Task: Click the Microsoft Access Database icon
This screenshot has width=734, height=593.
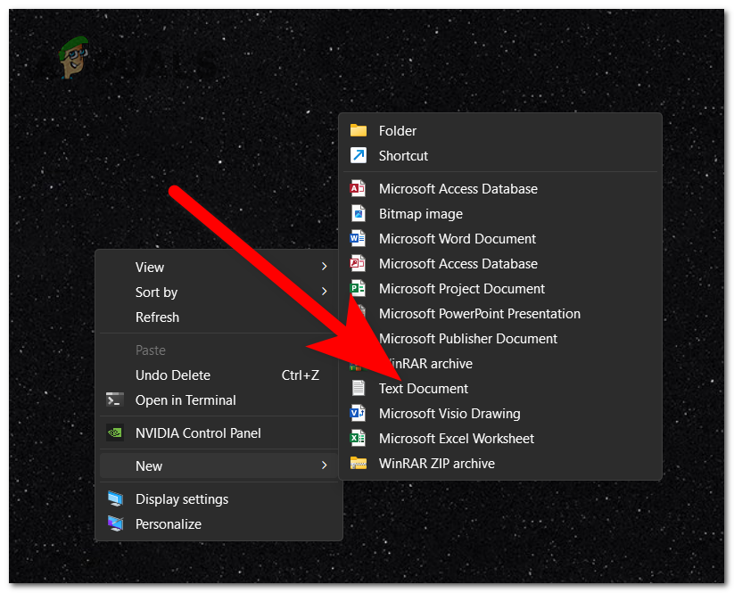Action: pyautogui.click(x=359, y=188)
